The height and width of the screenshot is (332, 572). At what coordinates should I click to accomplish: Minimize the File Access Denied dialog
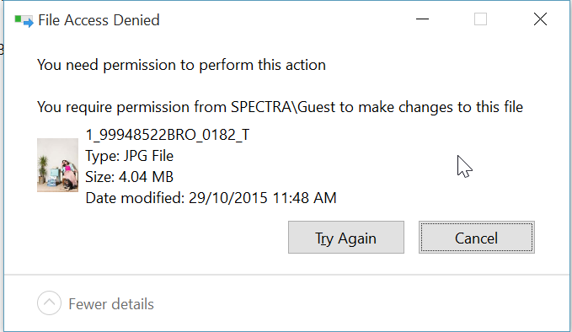[x=422, y=19]
